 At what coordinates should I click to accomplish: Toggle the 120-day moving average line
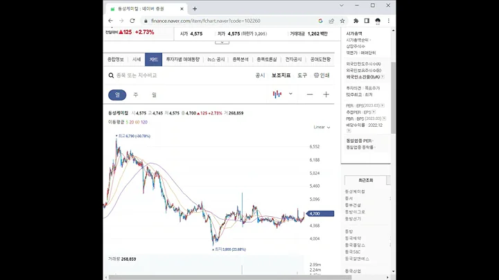pyautogui.click(x=144, y=122)
